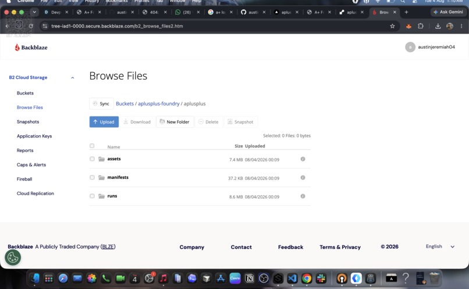Open Chrome downloads icon
This screenshot has width=469, height=289.
click(438, 26)
